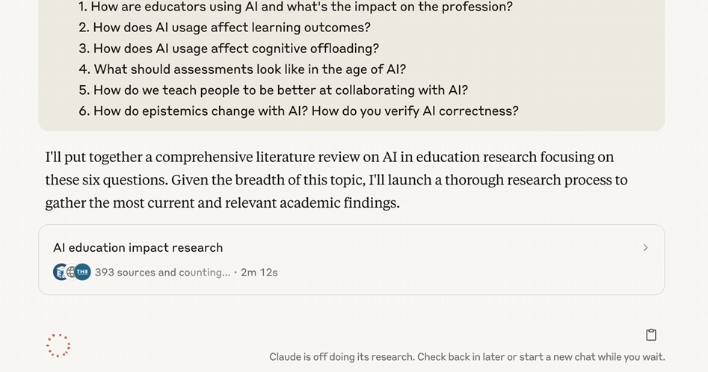Click the response paragraph starting "I'll put together"
The image size is (708, 372).
click(336, 180)
